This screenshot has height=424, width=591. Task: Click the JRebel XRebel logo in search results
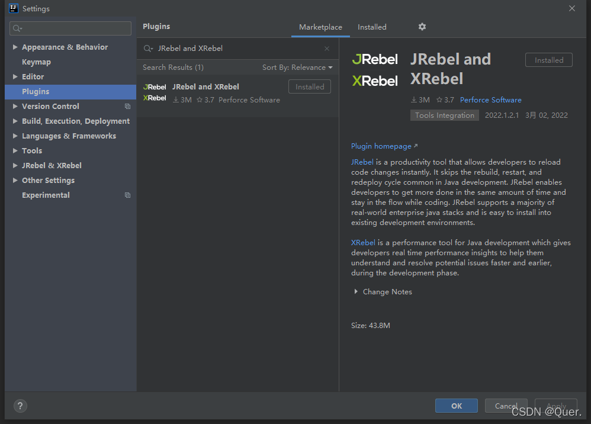[x=155, y=92]
